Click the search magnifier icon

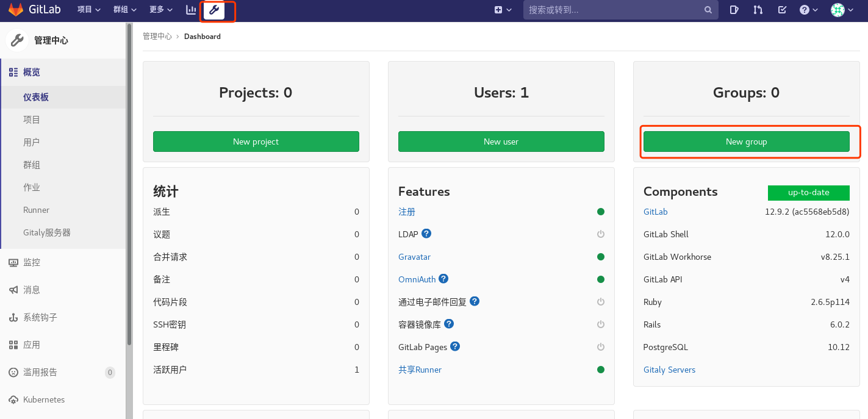(707, 10)
